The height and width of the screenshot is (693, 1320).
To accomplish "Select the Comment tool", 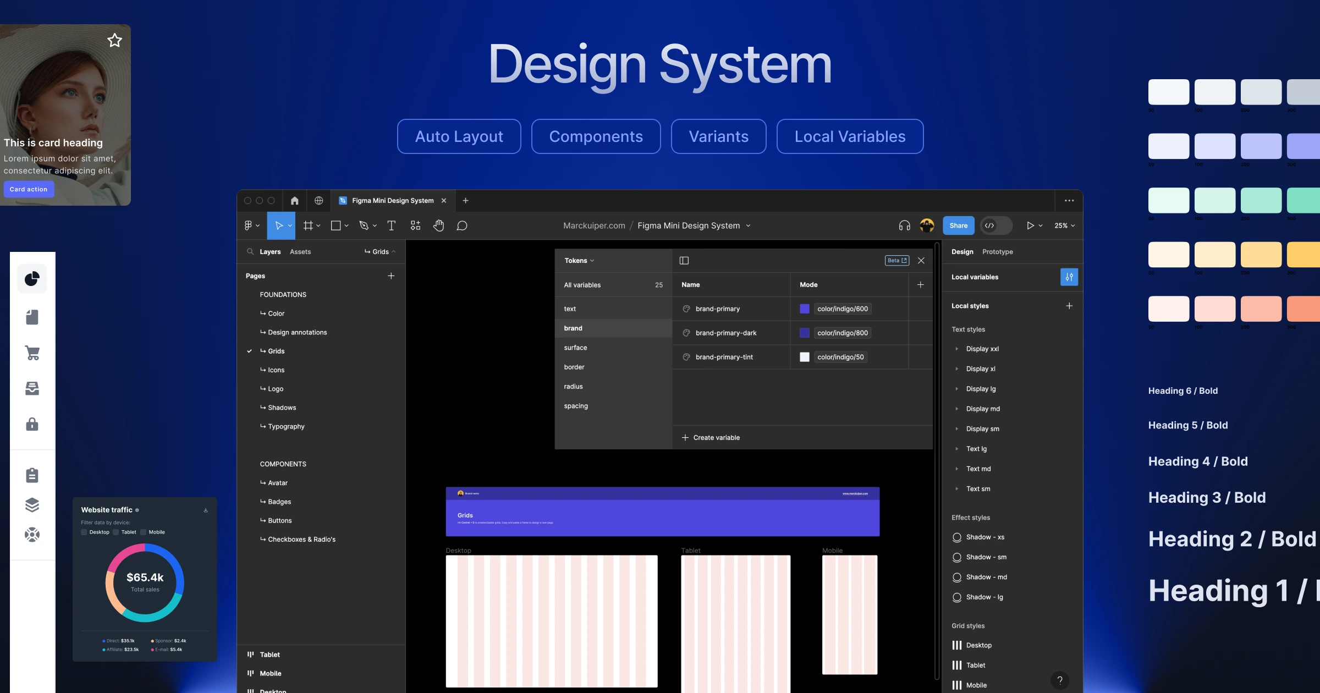I will pos(462,226).
